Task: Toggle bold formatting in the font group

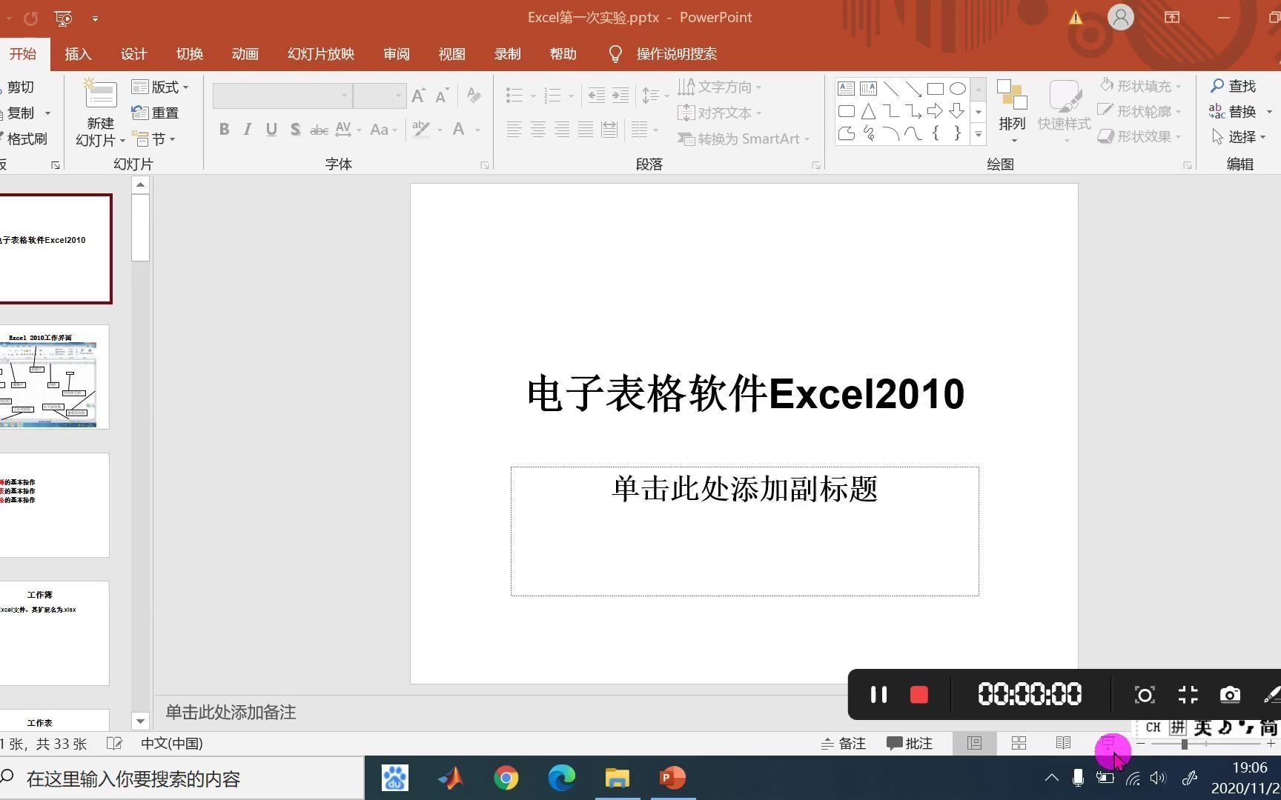Action: click(224, 129)
